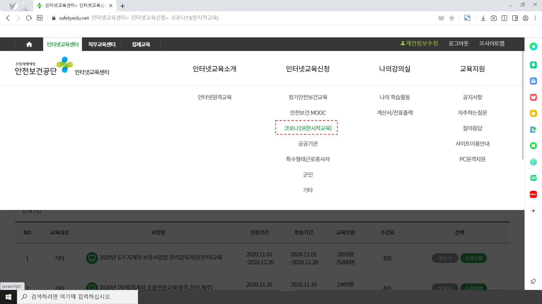The height and width of the screenshot is (304, 542).
Task: Expand the 사이트맵 menu
Action: pos(492,44)
